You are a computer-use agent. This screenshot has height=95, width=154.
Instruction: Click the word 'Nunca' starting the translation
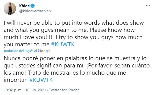(x=12, y=58)
